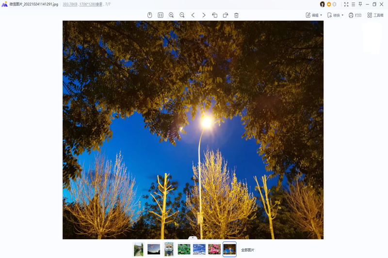Click the mouse scroll mode icon

pos(150,15)
